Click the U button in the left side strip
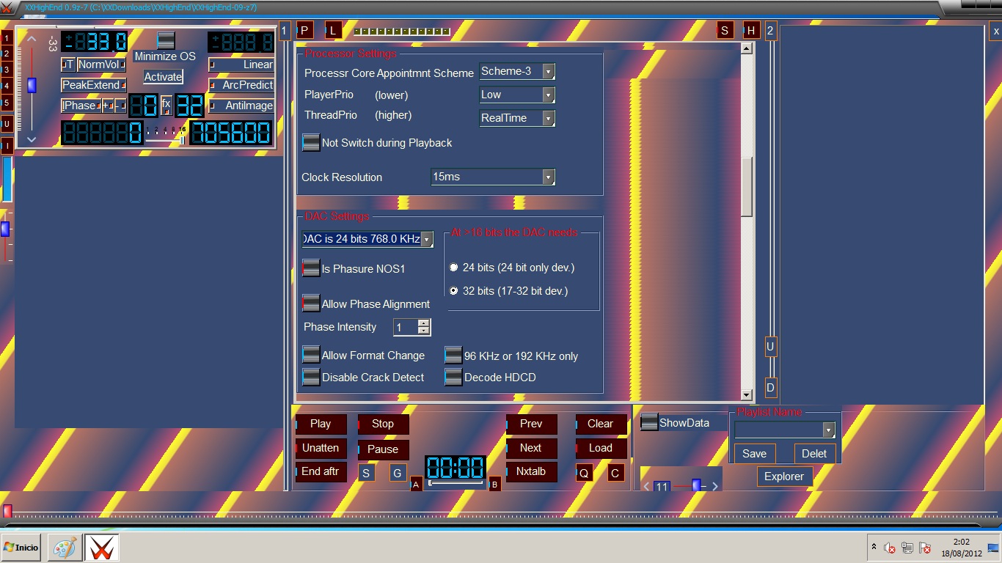Viewport: 1002px width, 563px height. 7,124
